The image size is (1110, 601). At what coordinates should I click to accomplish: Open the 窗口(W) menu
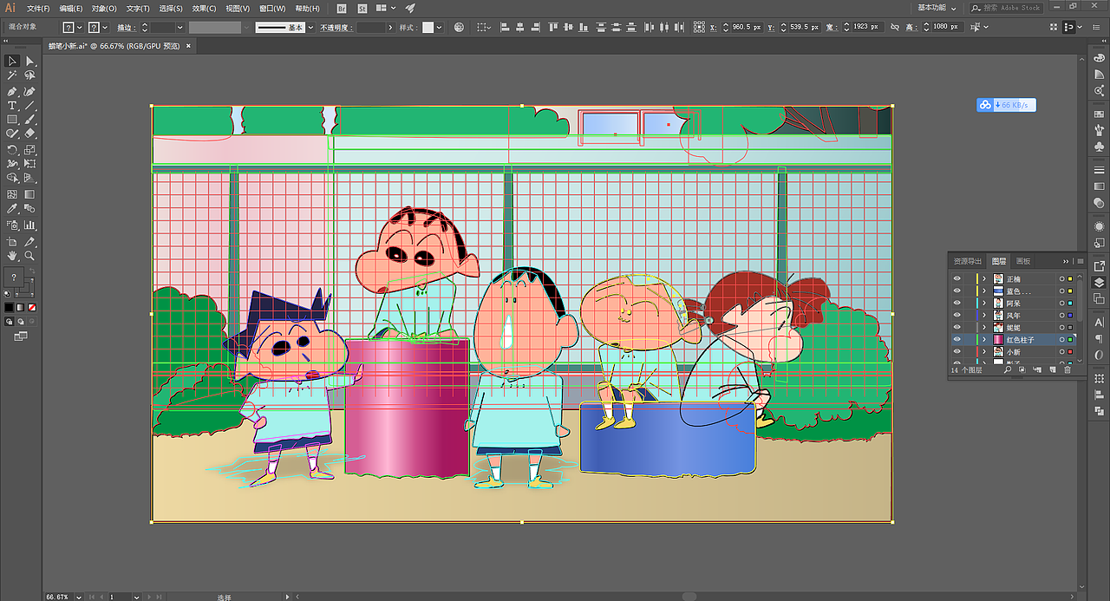(x=272, y=8)
